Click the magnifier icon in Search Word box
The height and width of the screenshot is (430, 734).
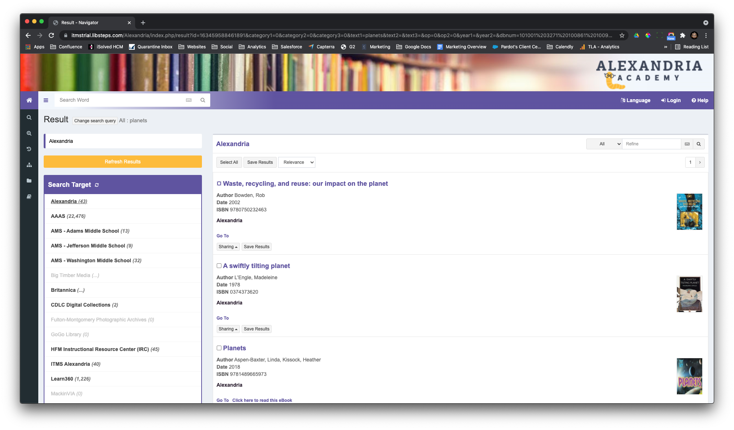tap(203, 100)
